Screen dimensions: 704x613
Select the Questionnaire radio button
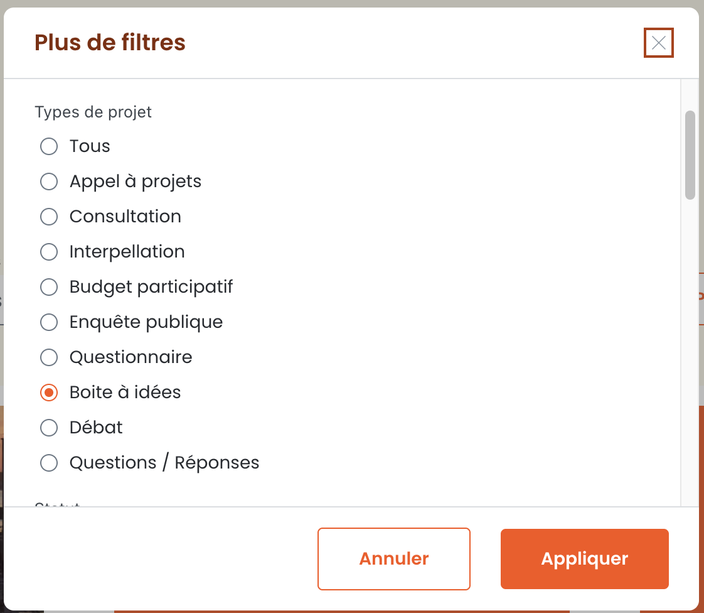click(49, 357)
